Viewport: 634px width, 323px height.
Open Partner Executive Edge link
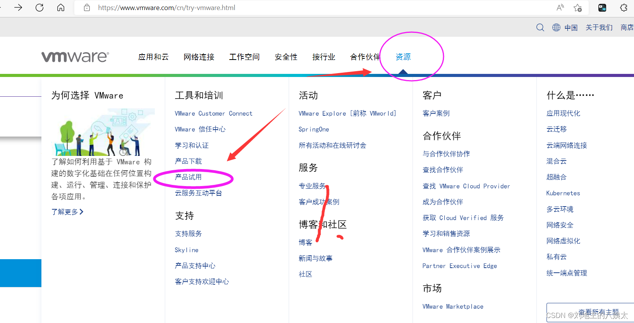tap(460, 266)
